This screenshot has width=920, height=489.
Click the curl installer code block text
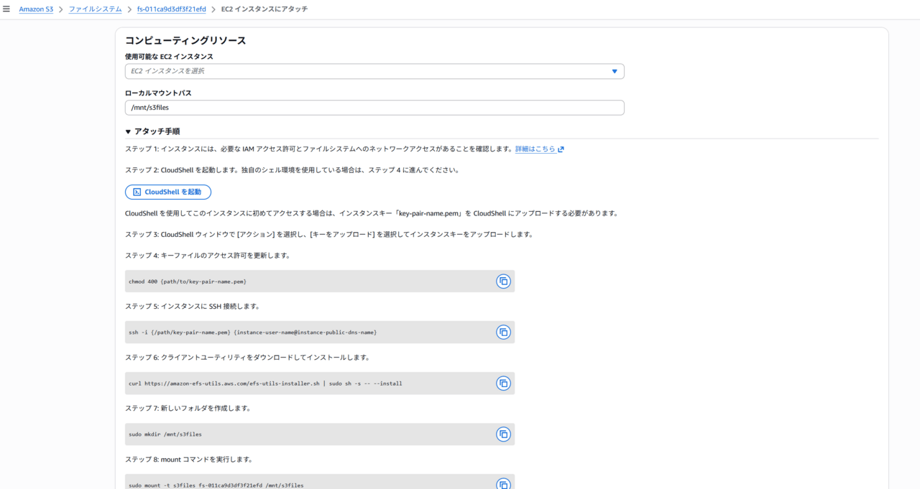[265, 383]
